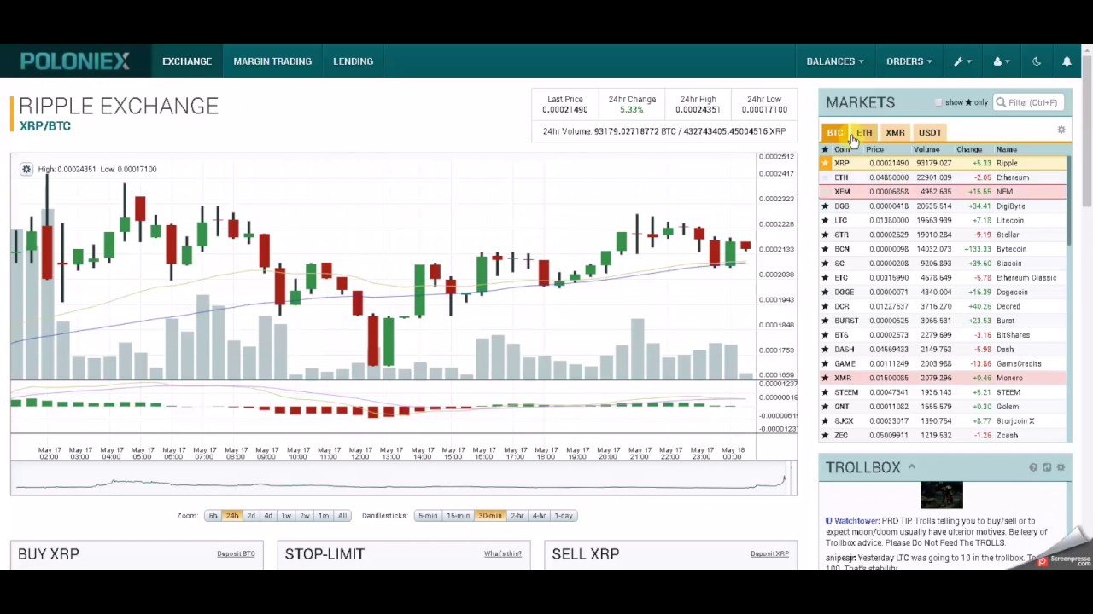
Task: Click the Poloniex logo
Action: 75,61
